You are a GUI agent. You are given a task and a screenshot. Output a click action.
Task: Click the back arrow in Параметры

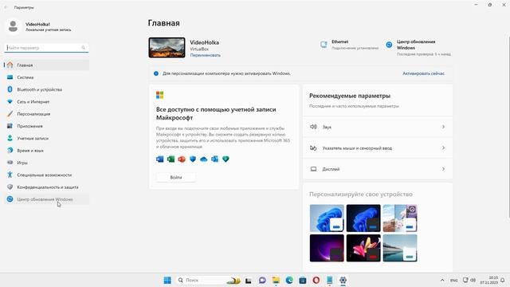tap(6, 7)
